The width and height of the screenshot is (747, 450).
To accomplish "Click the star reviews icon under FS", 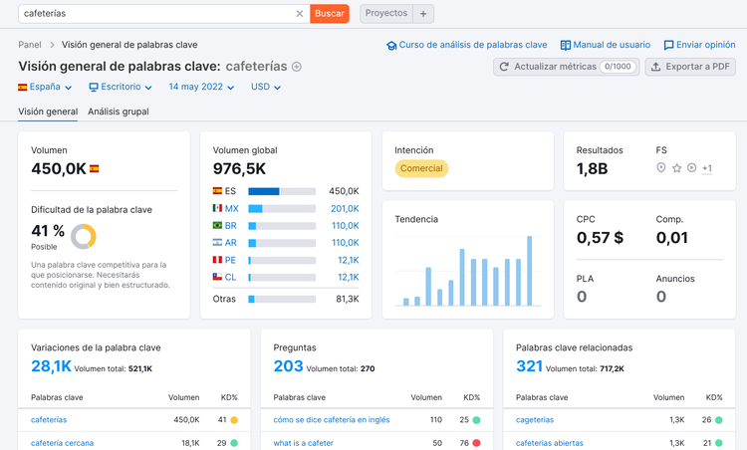I will 676,168.
